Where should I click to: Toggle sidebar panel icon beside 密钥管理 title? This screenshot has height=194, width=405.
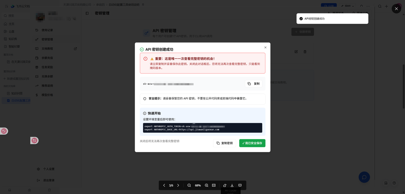(87, 13)
